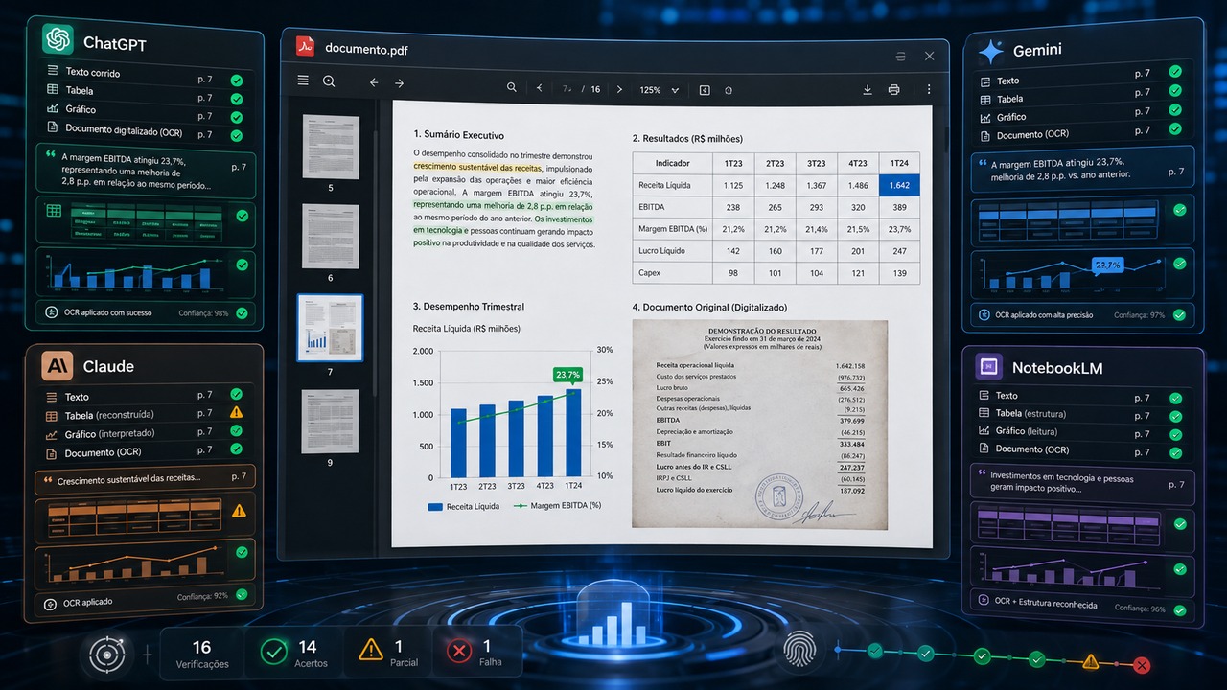Click the target icon in the bottom-left bar
Viewport: 1227px width, 690px height.
coord(105,654)
